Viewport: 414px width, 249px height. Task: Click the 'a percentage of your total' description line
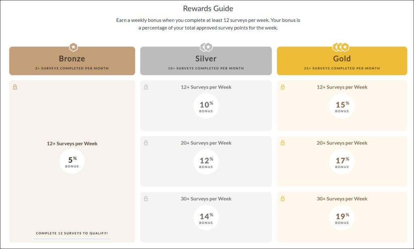point(208,28)
